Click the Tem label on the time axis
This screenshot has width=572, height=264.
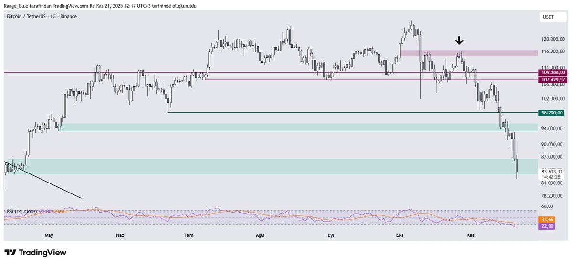pyautogui.click(x=188, y=235)
